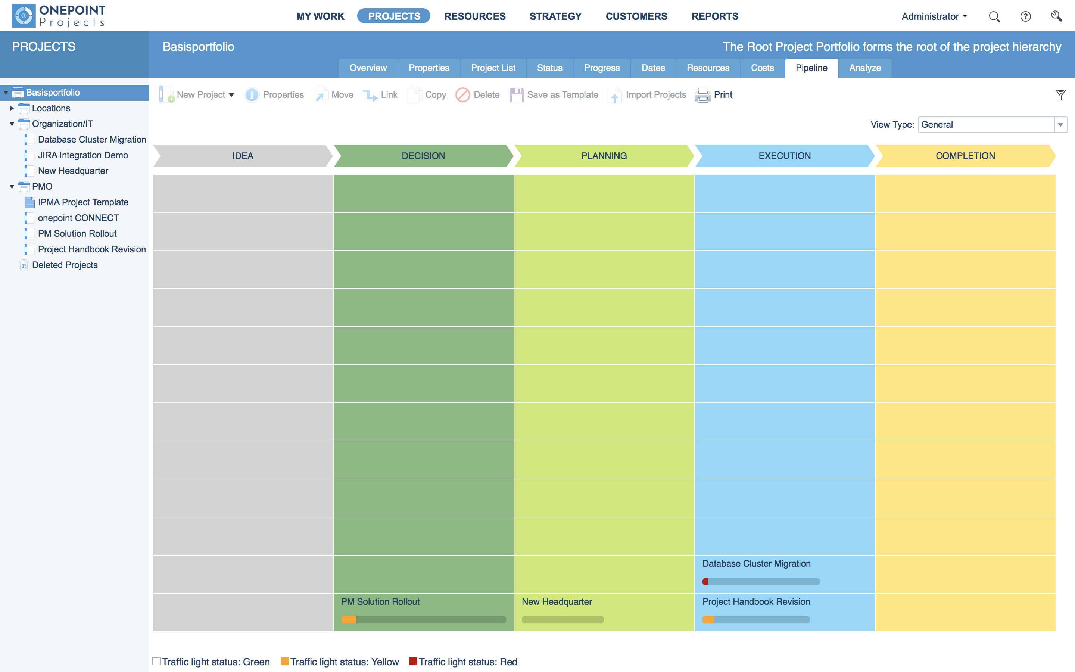The image size is (1075, 672).
Task: Toggle Traffic light status Yellow legend box
Action: pyautogui.click(x=285, y=661)
